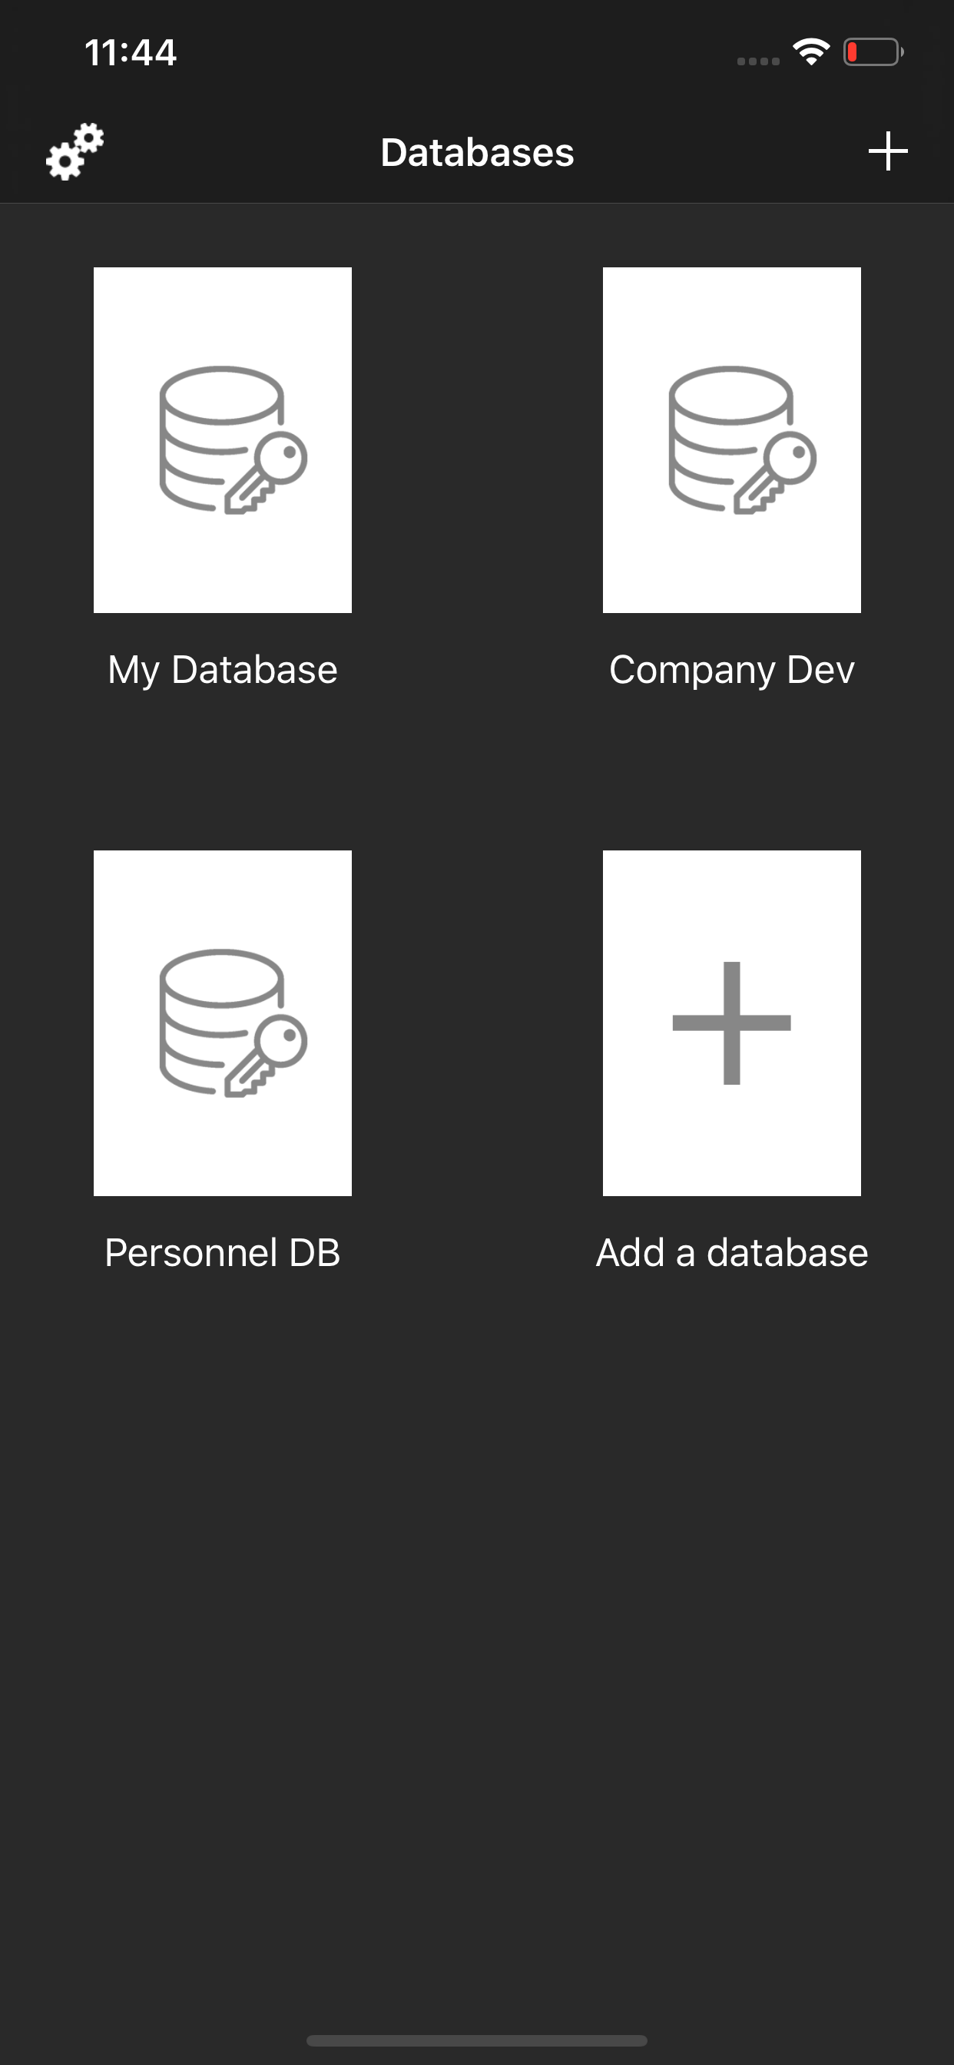Viewport: 954px width, 2065px height.
Task: Tap the low battery indicator icon
Action: (x=873, y=53)
